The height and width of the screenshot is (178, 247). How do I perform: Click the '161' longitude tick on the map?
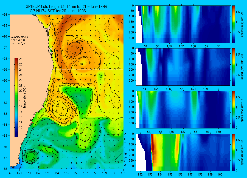(x=123, y=173)
